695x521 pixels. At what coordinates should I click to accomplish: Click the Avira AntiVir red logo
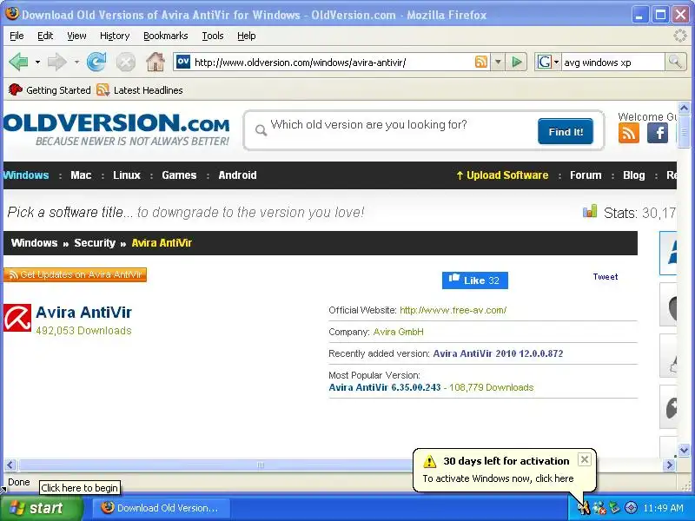tap(17, 318)
